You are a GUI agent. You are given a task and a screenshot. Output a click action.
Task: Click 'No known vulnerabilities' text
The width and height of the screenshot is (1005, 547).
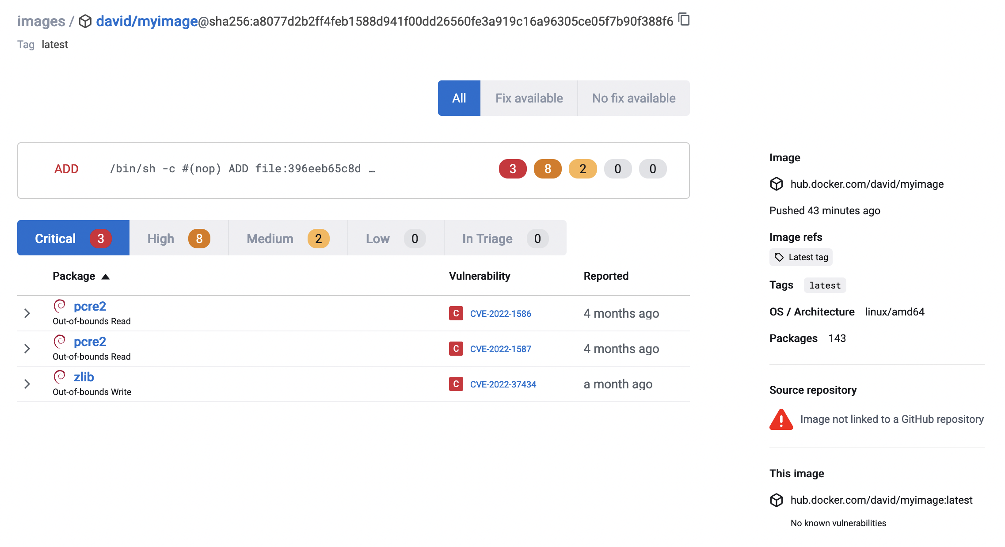pos(838,523)
